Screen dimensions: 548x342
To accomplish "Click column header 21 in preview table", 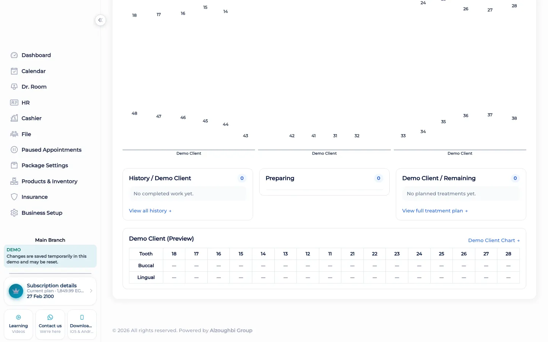I will [352, 254].
